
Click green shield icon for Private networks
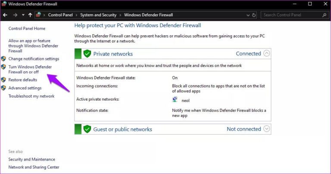[87, 54]
